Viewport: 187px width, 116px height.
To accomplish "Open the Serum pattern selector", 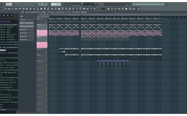I will pyautogui.click(x=56, y=4).
